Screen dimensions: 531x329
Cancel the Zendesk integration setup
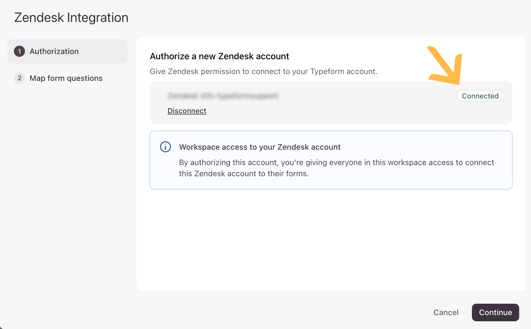(x=446, y=312)
